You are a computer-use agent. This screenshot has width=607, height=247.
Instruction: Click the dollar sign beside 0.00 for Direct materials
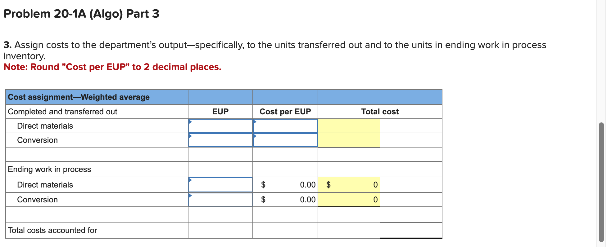pos(264,185)
